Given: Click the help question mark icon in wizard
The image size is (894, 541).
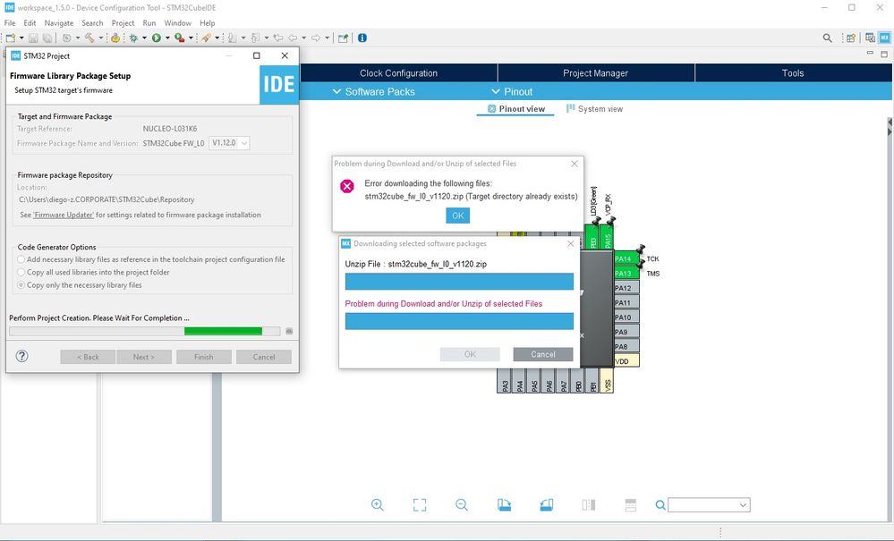Looking at the screenshot, I should coord(21,357).
